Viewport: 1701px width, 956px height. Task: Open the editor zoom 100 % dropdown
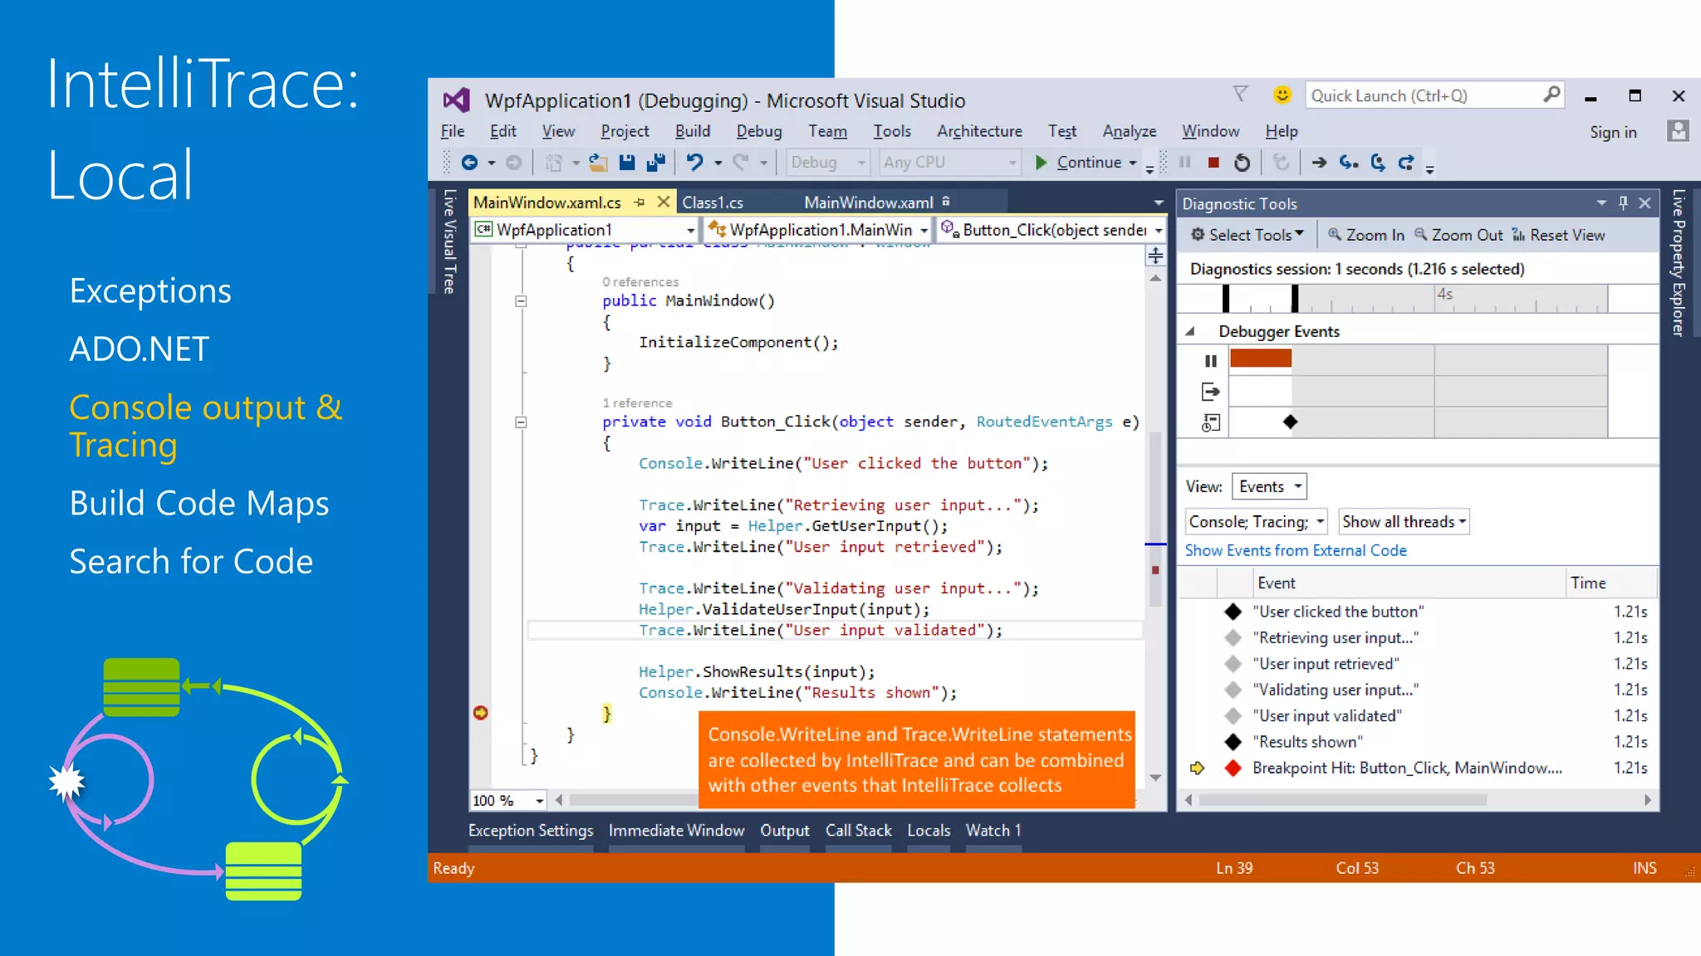coord(539,800)
